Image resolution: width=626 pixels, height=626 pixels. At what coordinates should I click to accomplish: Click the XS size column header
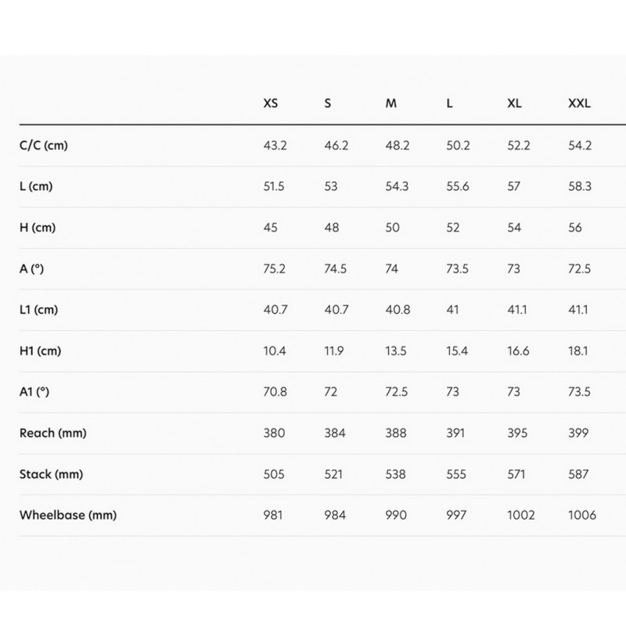click(271, 104)
